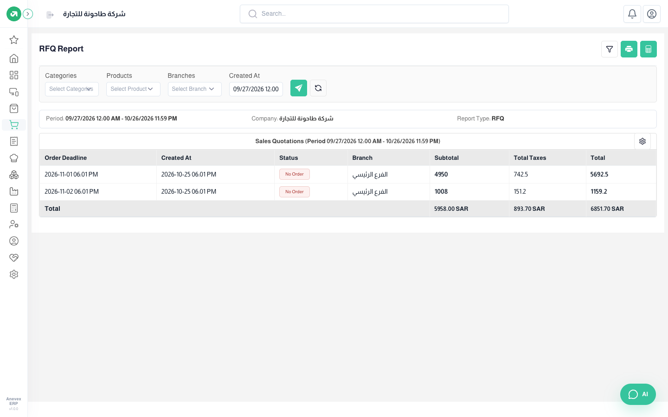Image resolution: width=668 pixels, height=417 pixels.
Task: Select the shopping cart sidebar icon
Action: (14, 125)
